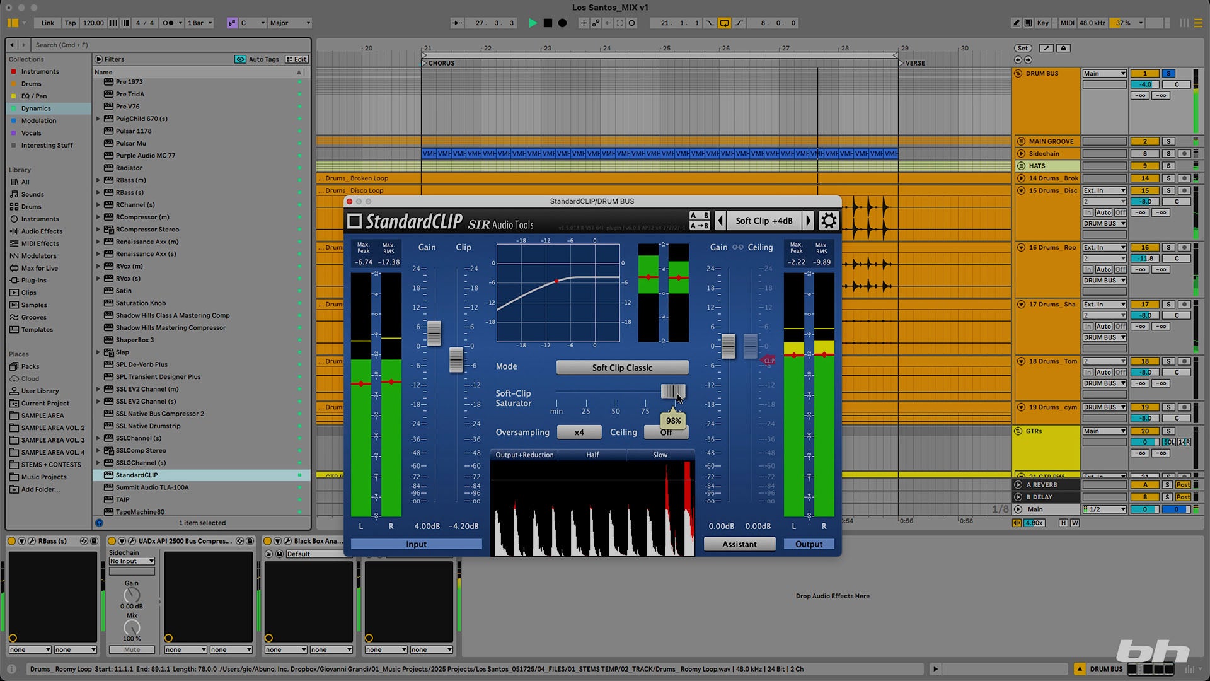1210x681 pixels.
Task: Solo the DRUM BUS track
Action: point(1168,73)
